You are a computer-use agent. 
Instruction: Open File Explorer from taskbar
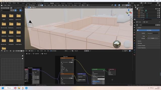pos(19,88)
